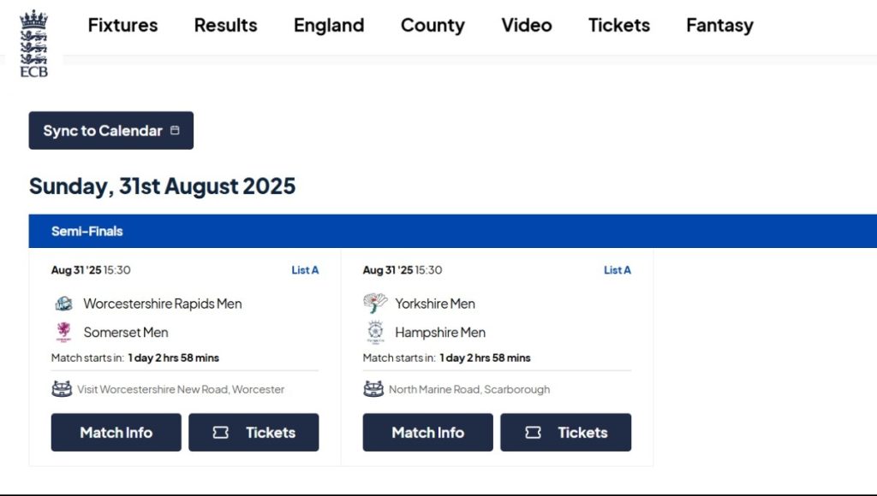Click List A link on Yorkshire match
The image size is (877, 496).
tap(617, 269)
